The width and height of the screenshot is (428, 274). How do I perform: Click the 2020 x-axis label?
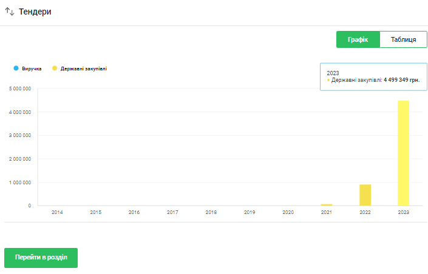[288, 213]
